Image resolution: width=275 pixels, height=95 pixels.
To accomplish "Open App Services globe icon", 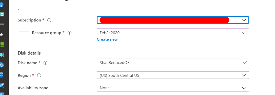I will pyautogui.click(x=2, y=65).
